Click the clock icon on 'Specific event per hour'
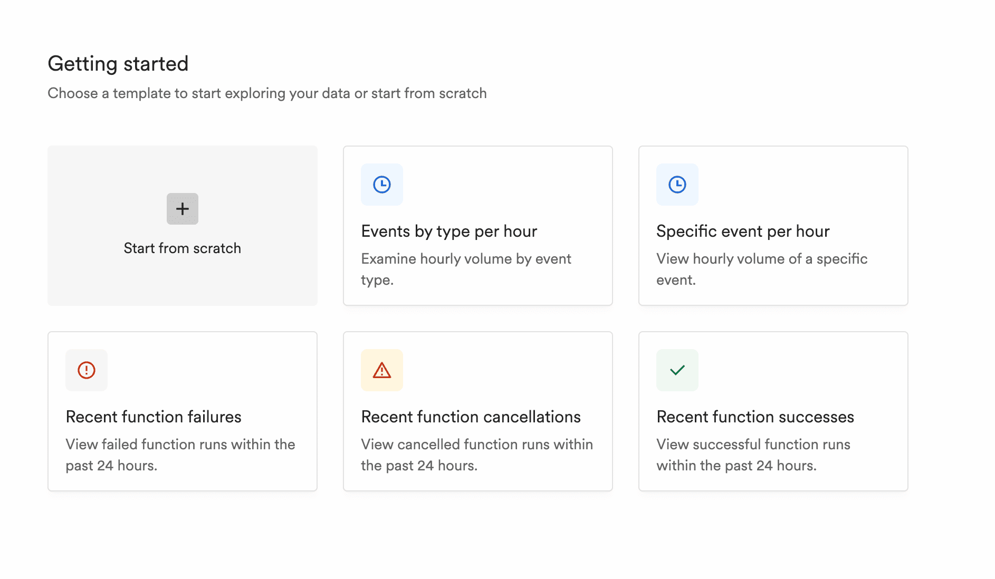Screen dimensions: 995x579 677,185
